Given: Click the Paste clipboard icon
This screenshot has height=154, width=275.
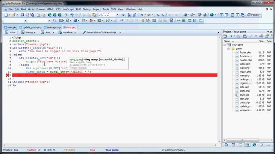Looking at the screenshot, I should 94,15.
